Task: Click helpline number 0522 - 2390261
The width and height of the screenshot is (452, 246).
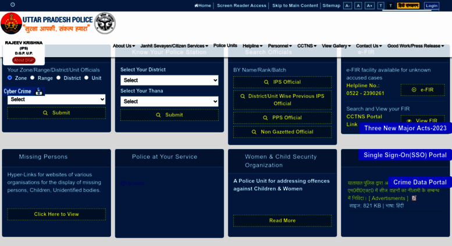Action: point(365,93)
